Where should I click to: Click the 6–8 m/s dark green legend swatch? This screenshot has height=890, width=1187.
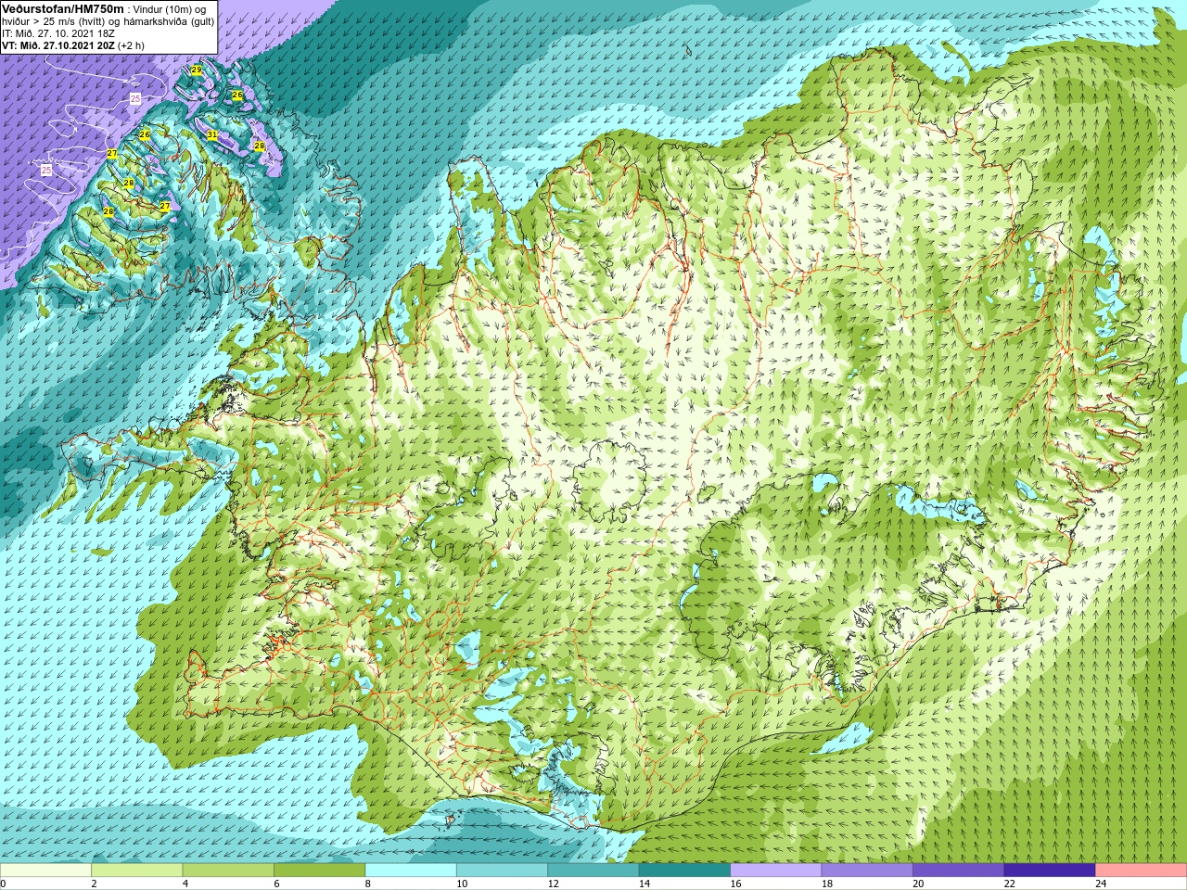[319, 871]
